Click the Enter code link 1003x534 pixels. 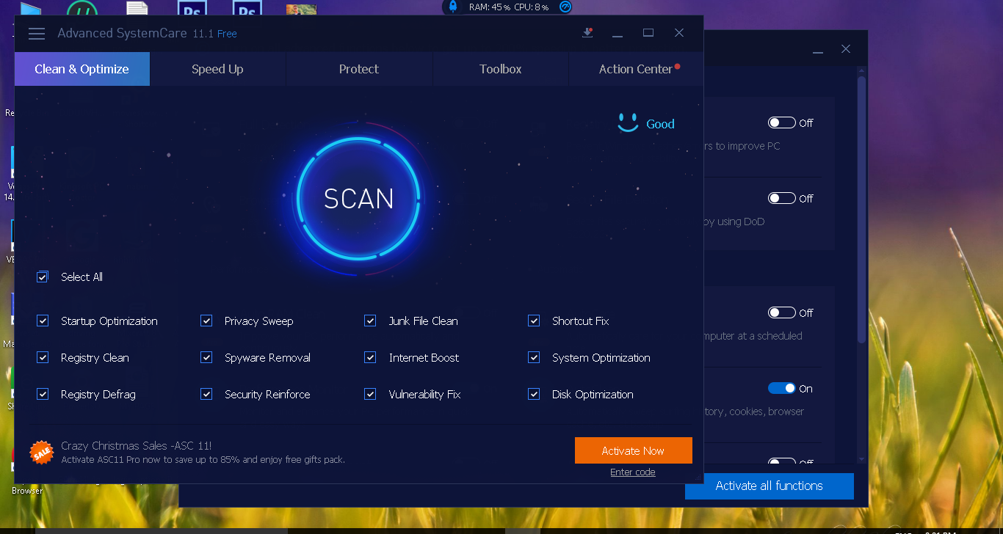tap(633, 472)
